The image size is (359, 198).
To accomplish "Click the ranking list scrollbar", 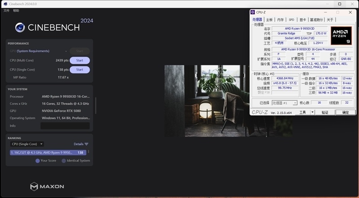I will [x=88, y=151].
